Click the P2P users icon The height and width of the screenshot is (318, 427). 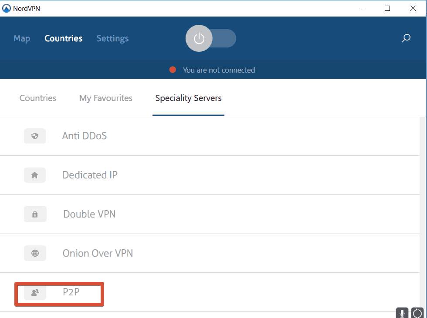pos(35,292)
